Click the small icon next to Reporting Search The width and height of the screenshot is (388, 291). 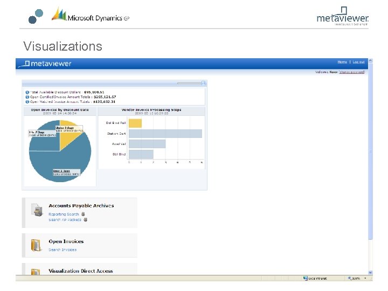[83, 214]
